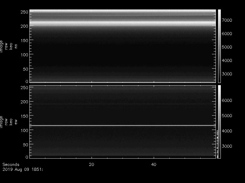Viewport: 245px width, 183px height.
Task: Click the 7000 value on the top colorbar
Action: pos(227,20)
